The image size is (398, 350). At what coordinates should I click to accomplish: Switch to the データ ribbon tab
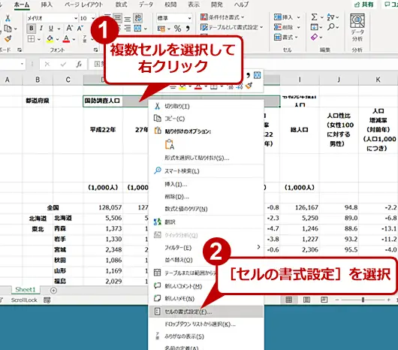click(146, 5)
